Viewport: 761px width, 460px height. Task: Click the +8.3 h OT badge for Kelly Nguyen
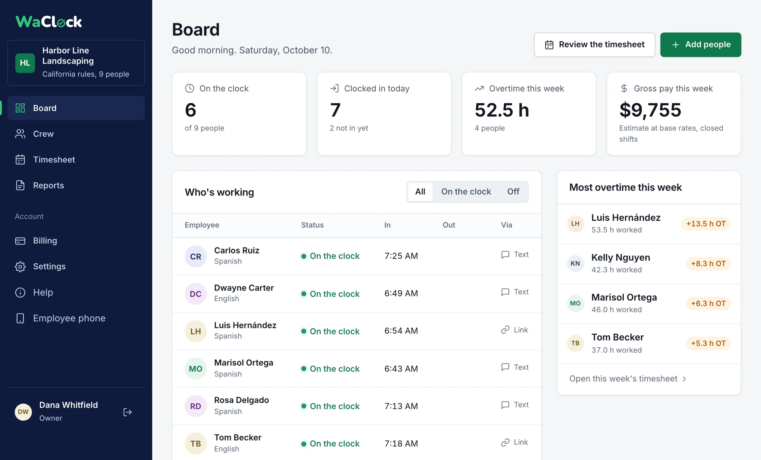coord(708,264)
